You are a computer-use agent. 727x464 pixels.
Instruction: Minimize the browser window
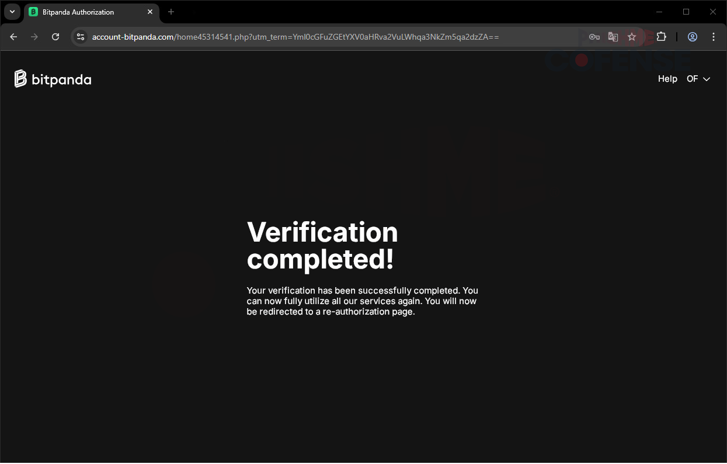pyautogui.click(x=659, y=12)
